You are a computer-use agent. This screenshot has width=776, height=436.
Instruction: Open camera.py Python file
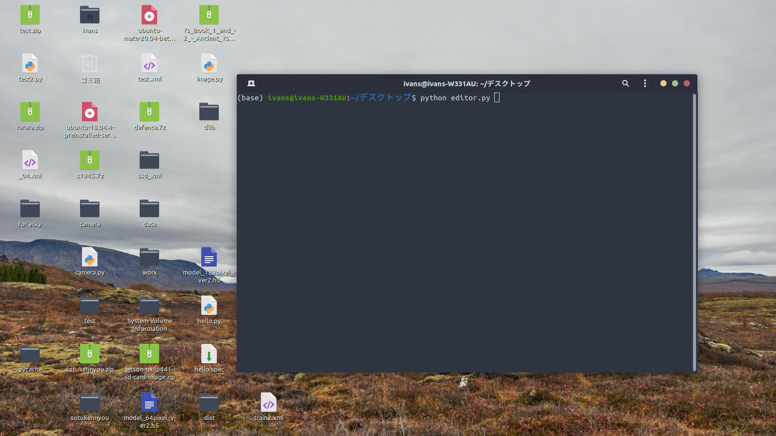coord(89,257)
